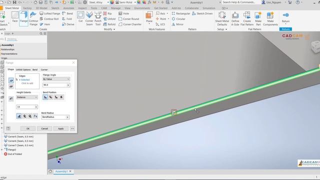320x180 pixels.
Task: Expand the Modify panel dropdown
Action: [x=109, y=29]
